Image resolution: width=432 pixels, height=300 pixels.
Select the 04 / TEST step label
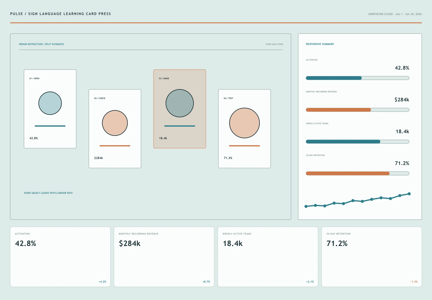[x=228, y=98]
